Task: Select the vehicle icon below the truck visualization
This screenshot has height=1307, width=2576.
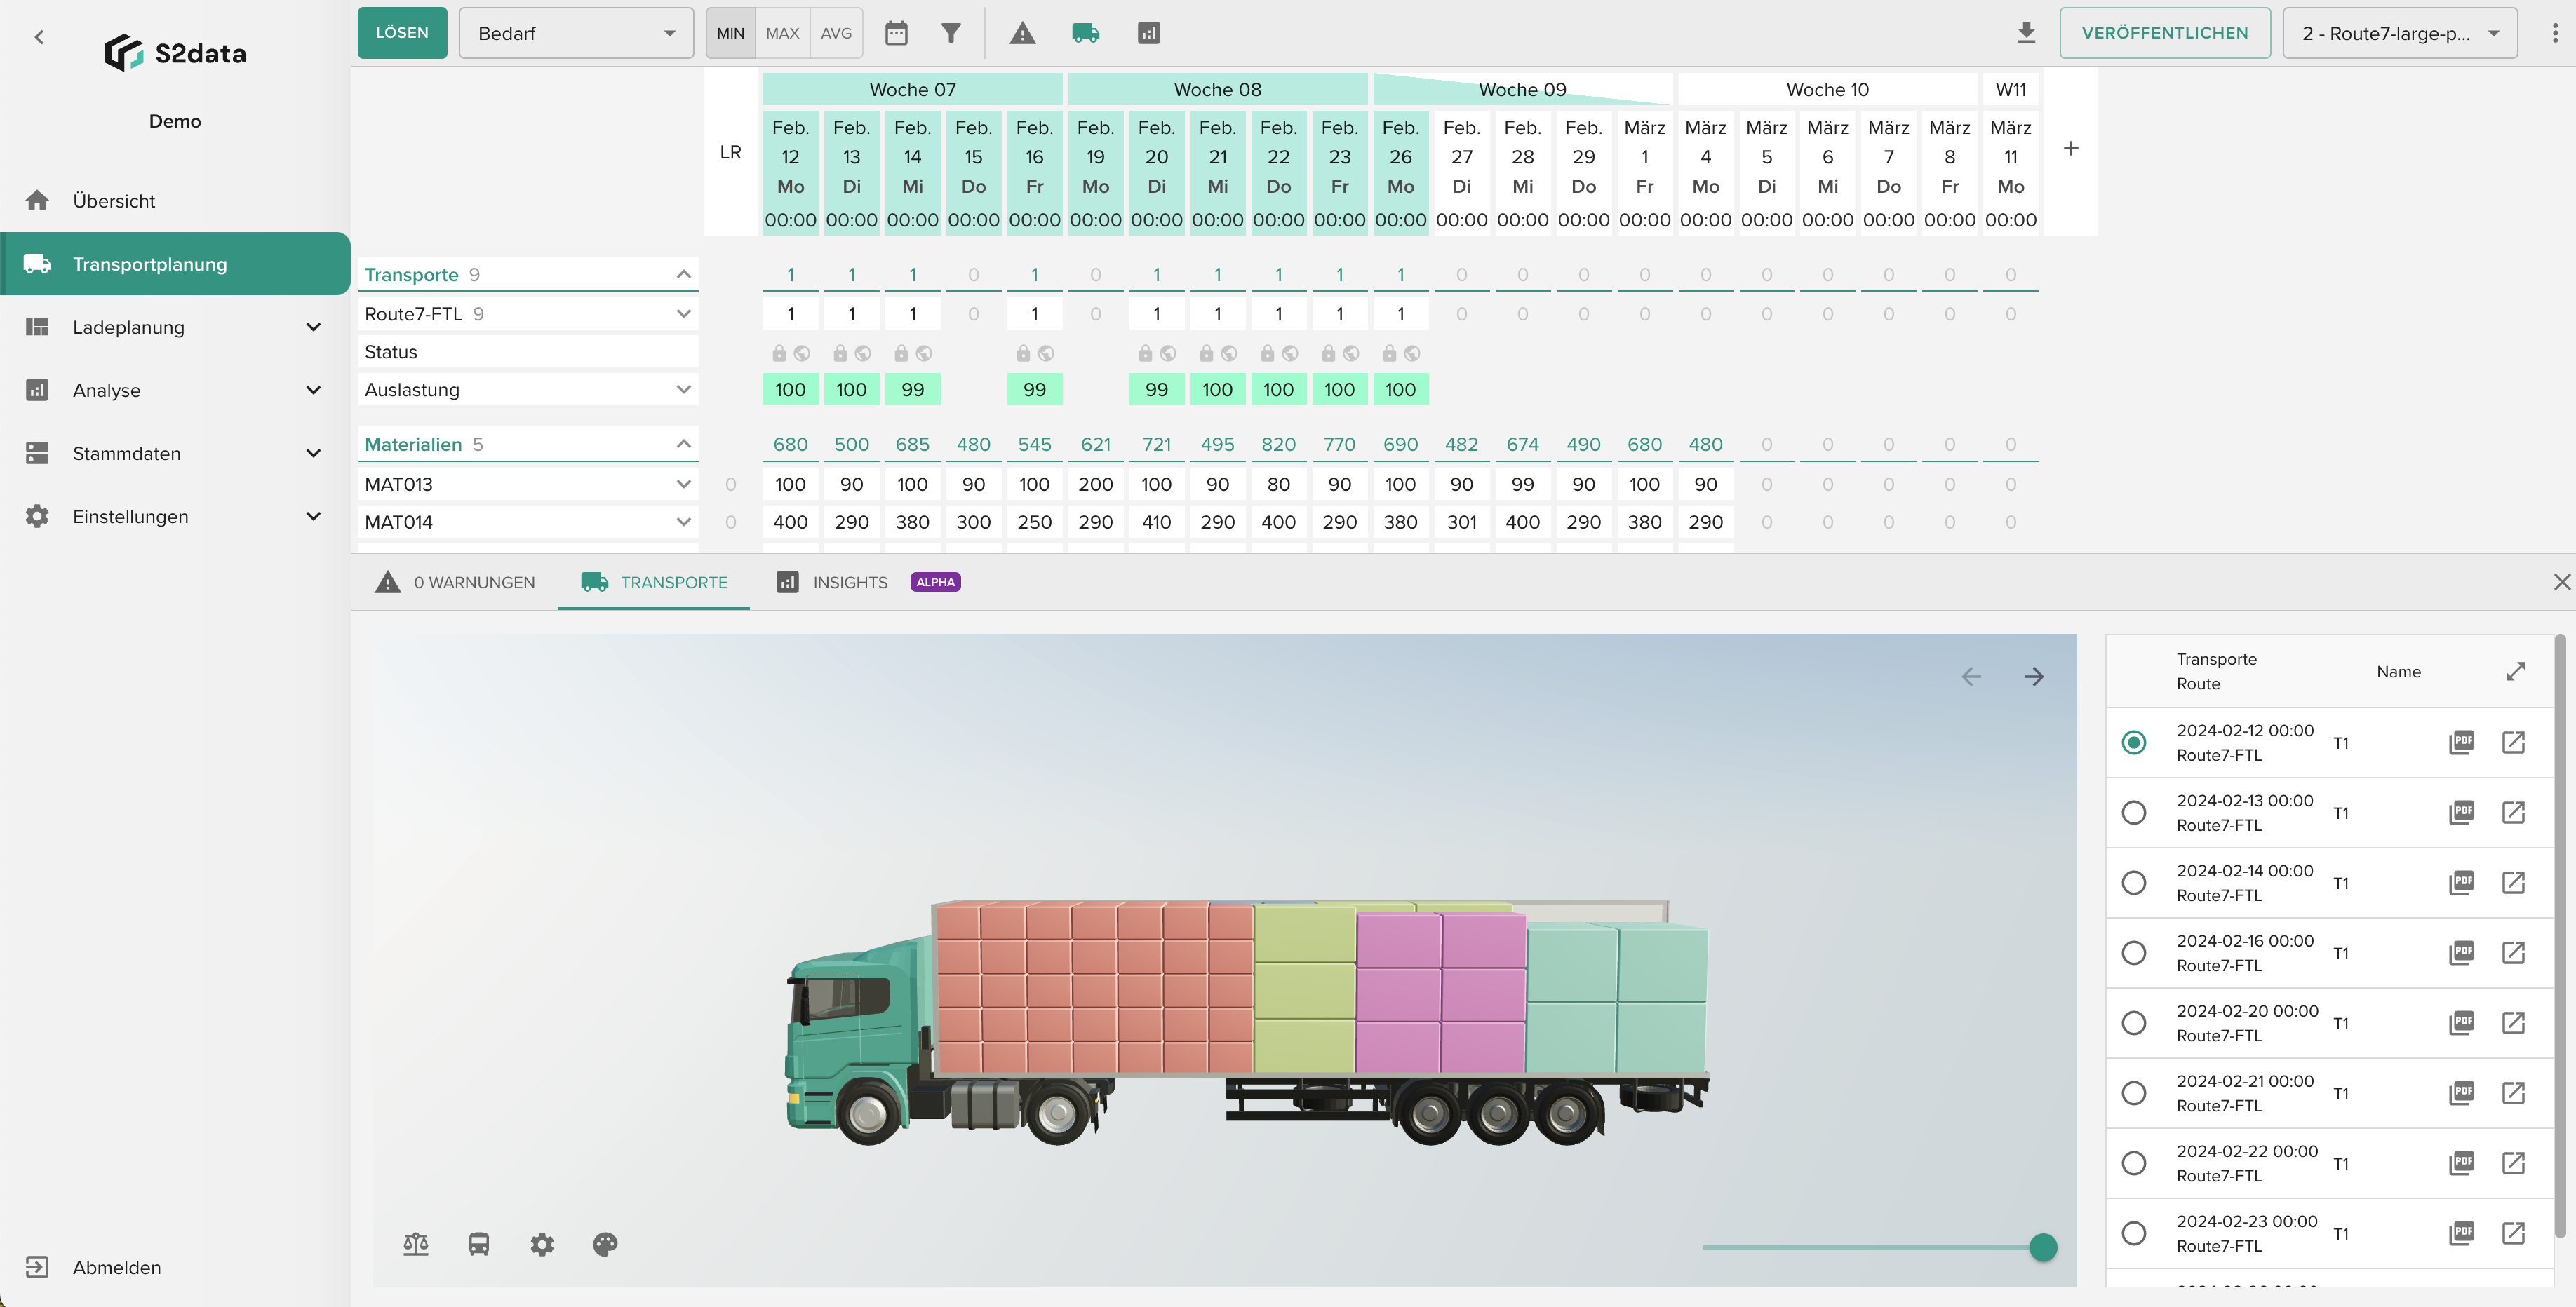Action: point(479,1244)
